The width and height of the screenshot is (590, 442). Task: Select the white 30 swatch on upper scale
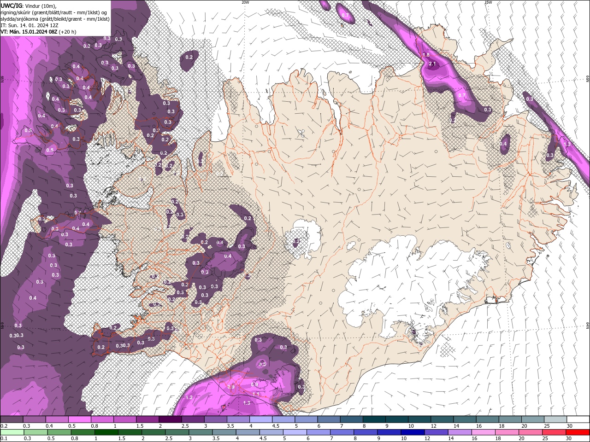pyautogui.click(x=578, y=419)
